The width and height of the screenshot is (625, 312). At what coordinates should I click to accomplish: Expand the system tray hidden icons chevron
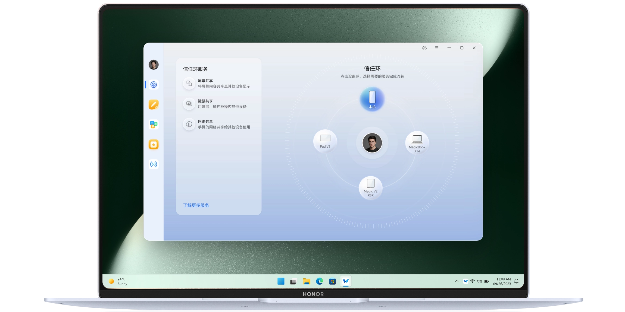457,281
